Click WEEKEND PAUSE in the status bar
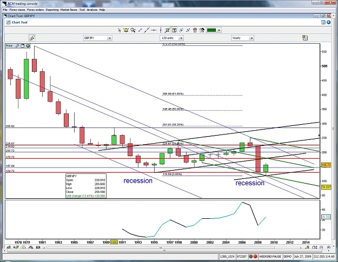This screenshot has height=262, width=338. point(270,257)
